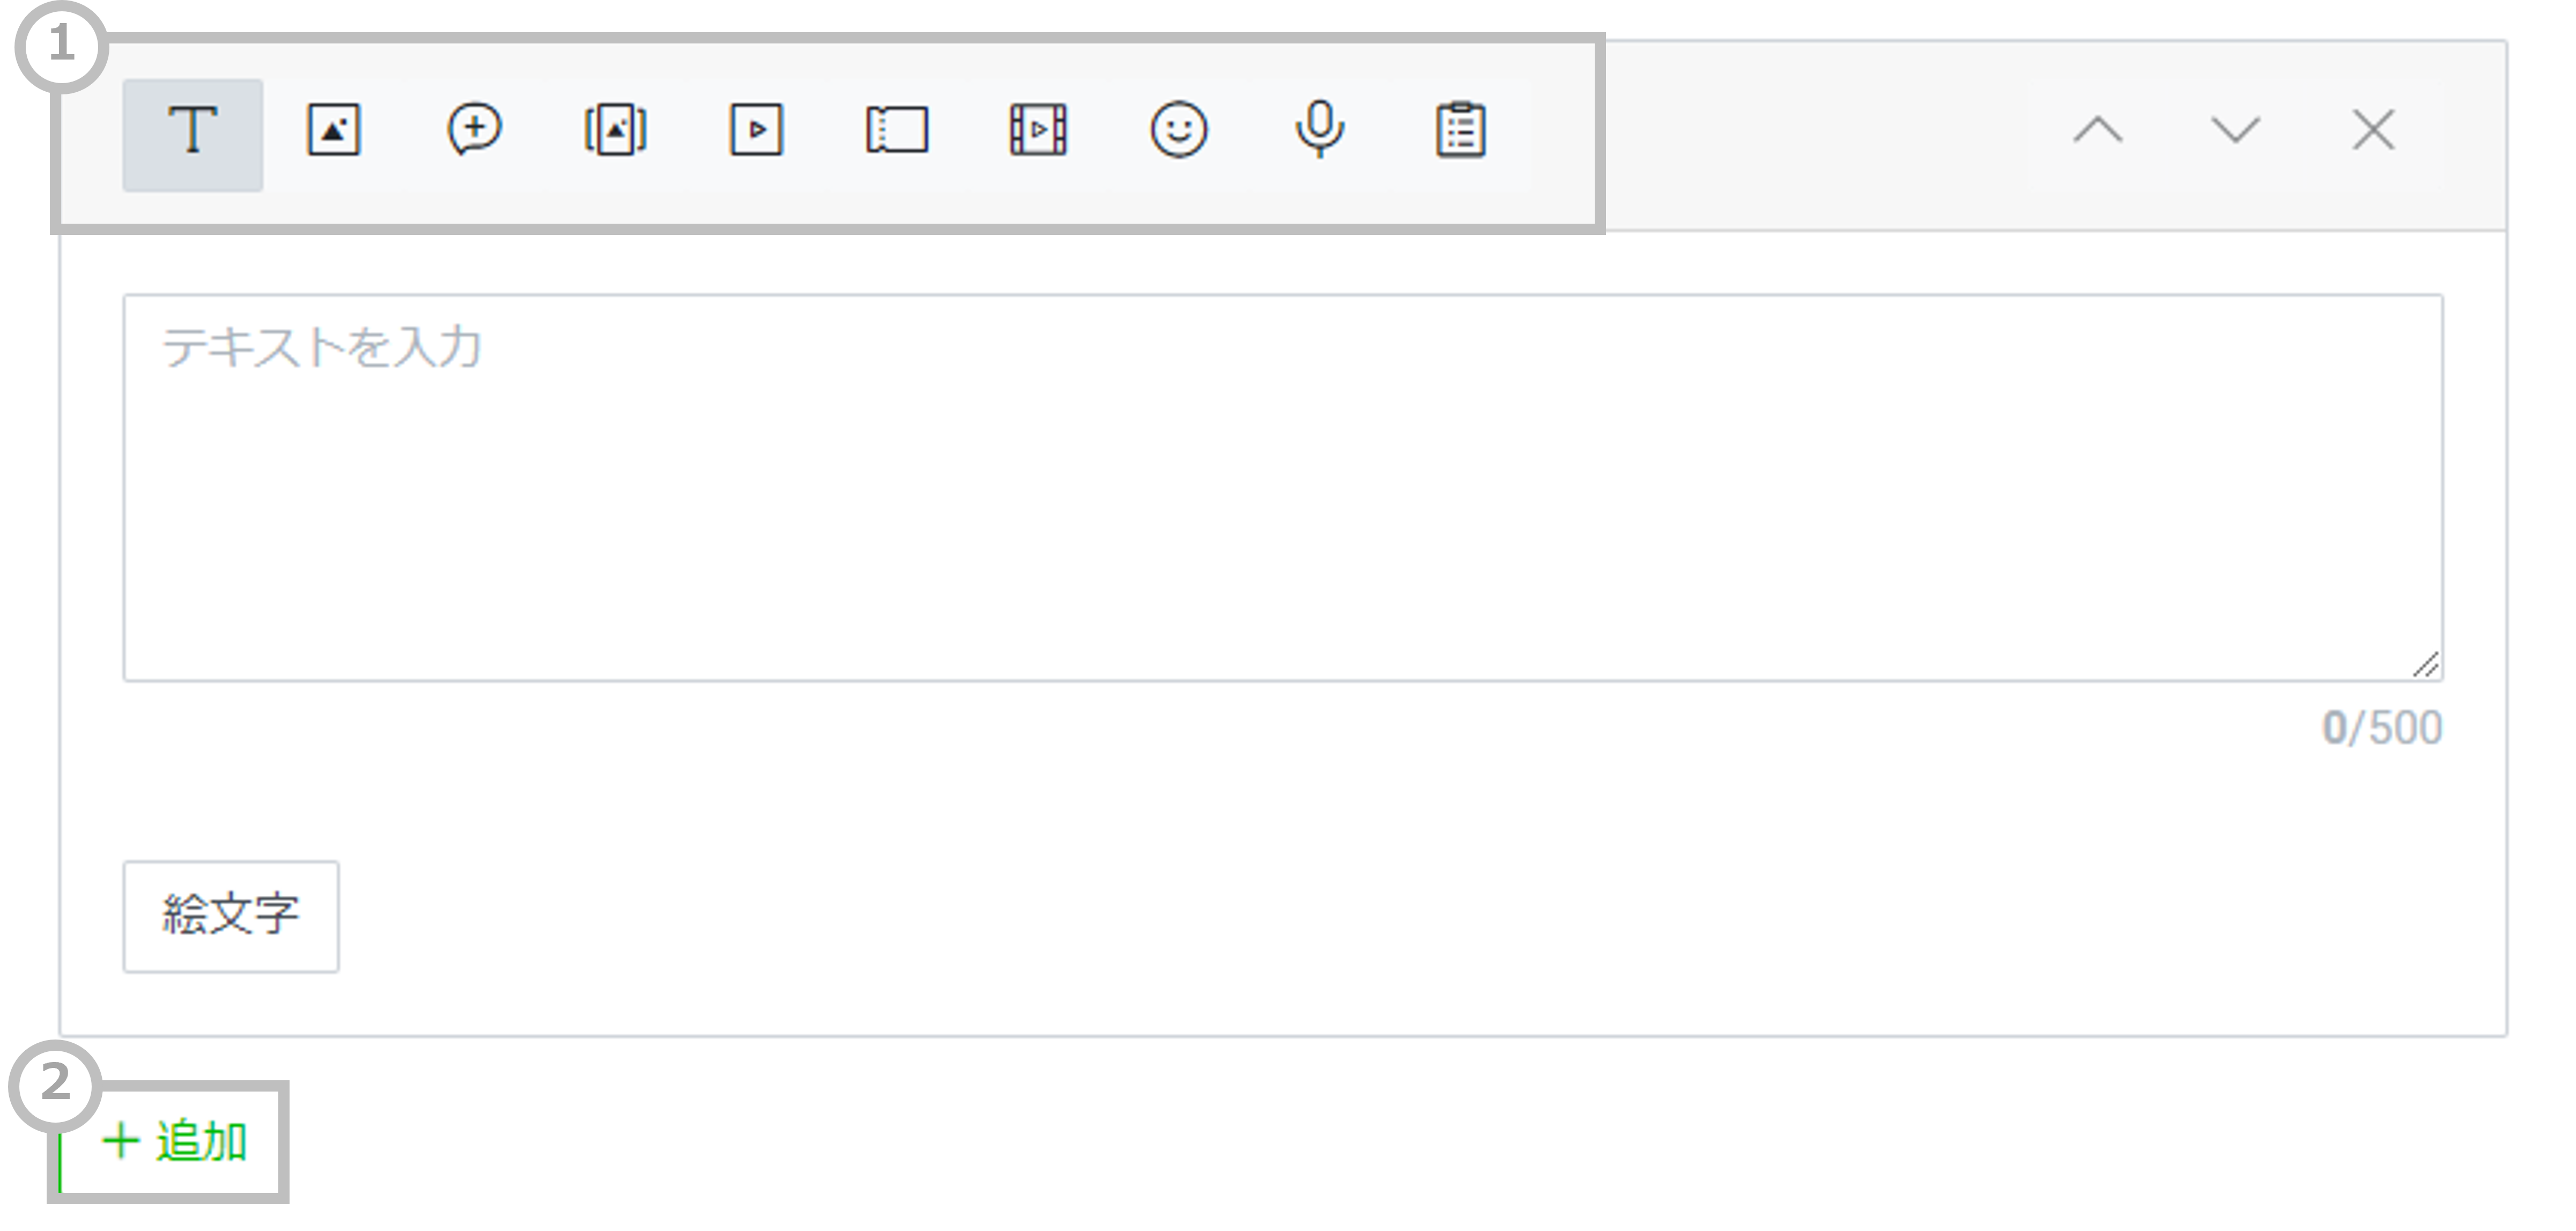
Task: Move message block down with chevron
Action: 2235,130
